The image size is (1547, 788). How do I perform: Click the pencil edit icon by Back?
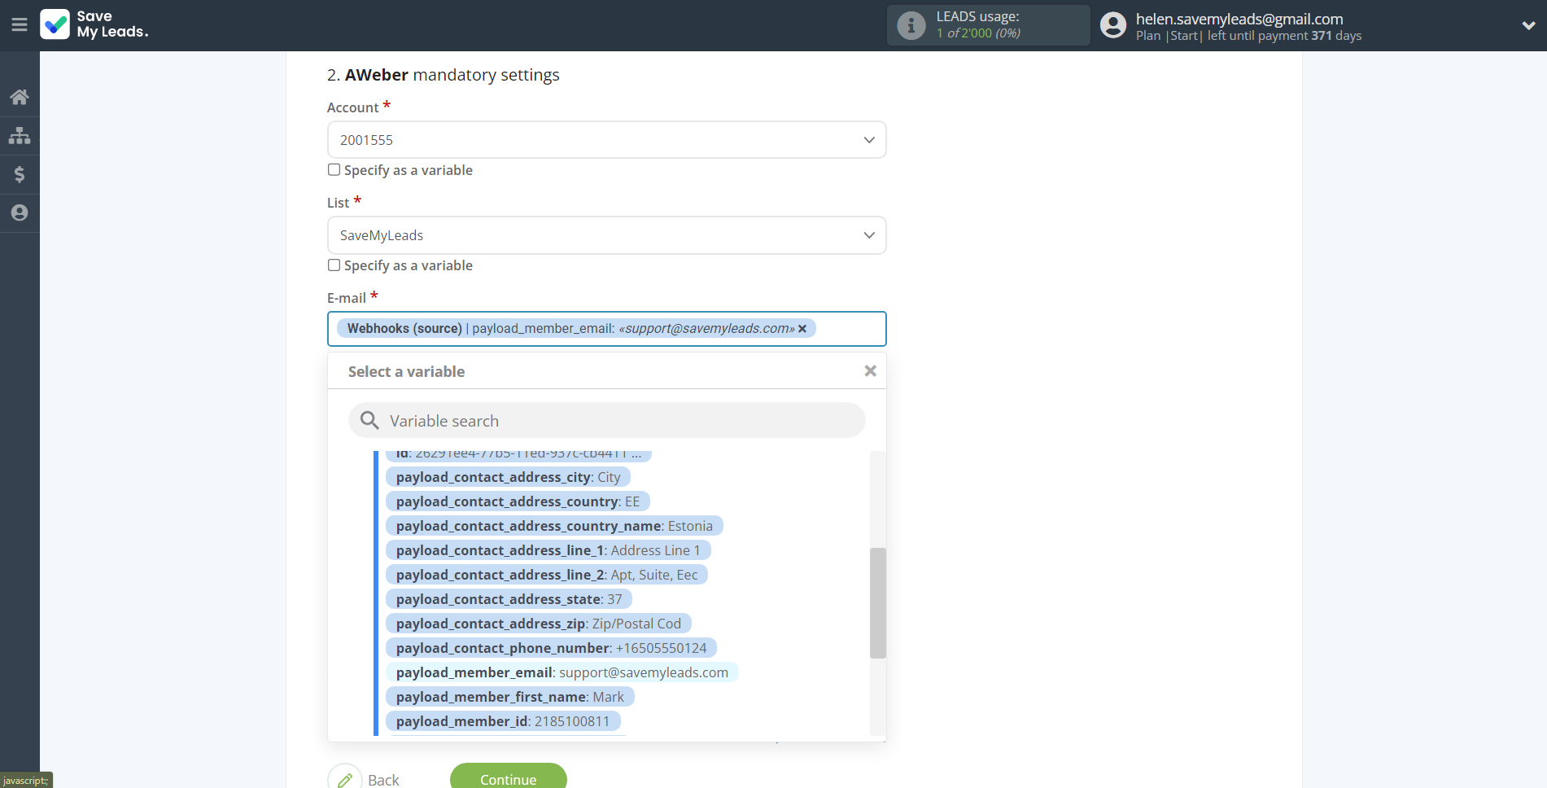tap(345, 779)
